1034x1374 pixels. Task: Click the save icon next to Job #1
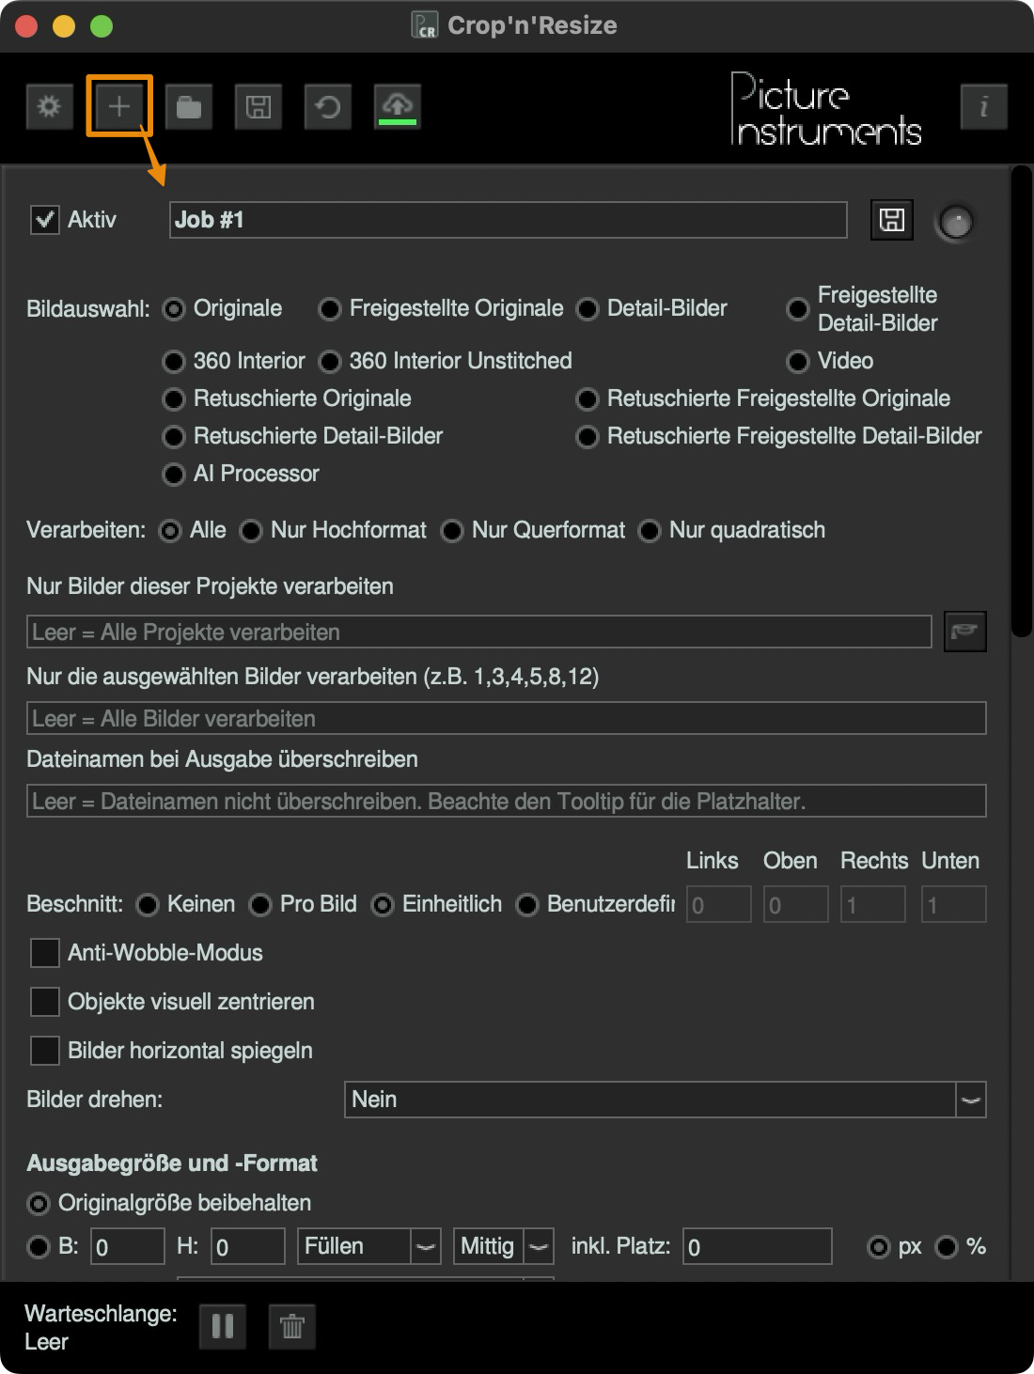(x=891, y=219)
